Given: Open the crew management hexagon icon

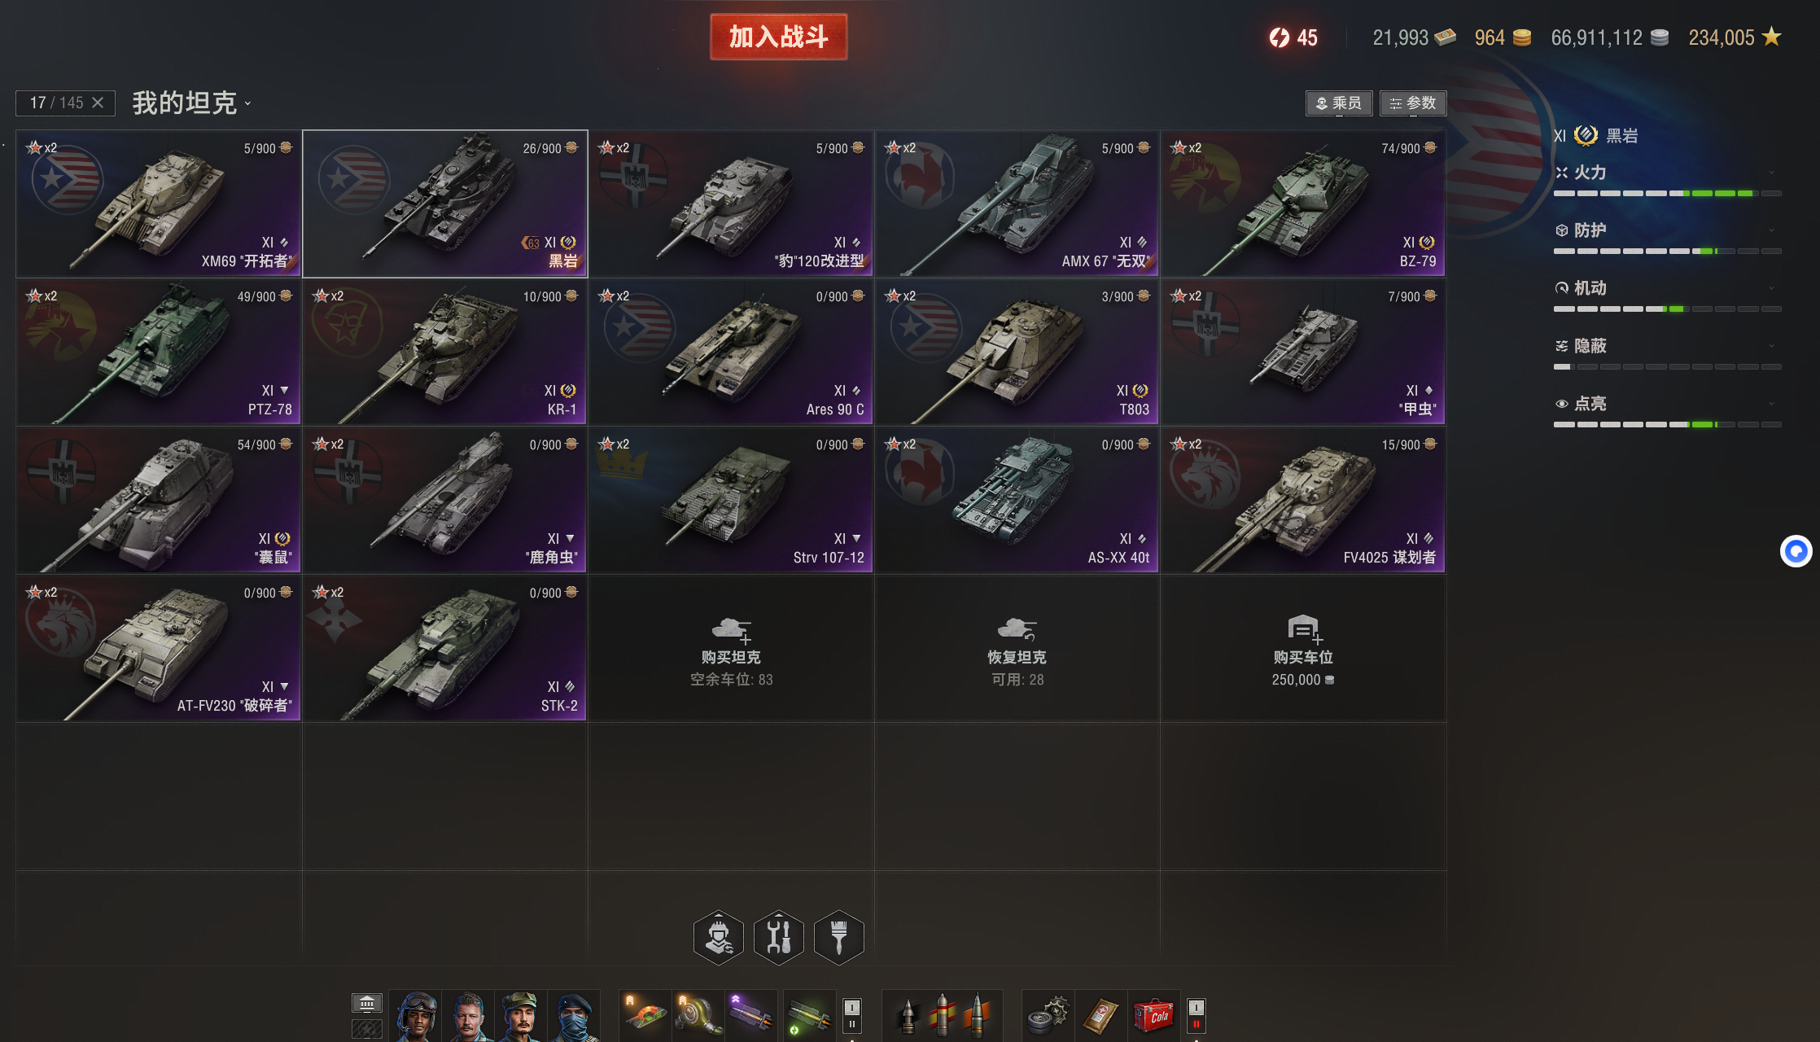Looking at the screenshot, I should (719, 937).
